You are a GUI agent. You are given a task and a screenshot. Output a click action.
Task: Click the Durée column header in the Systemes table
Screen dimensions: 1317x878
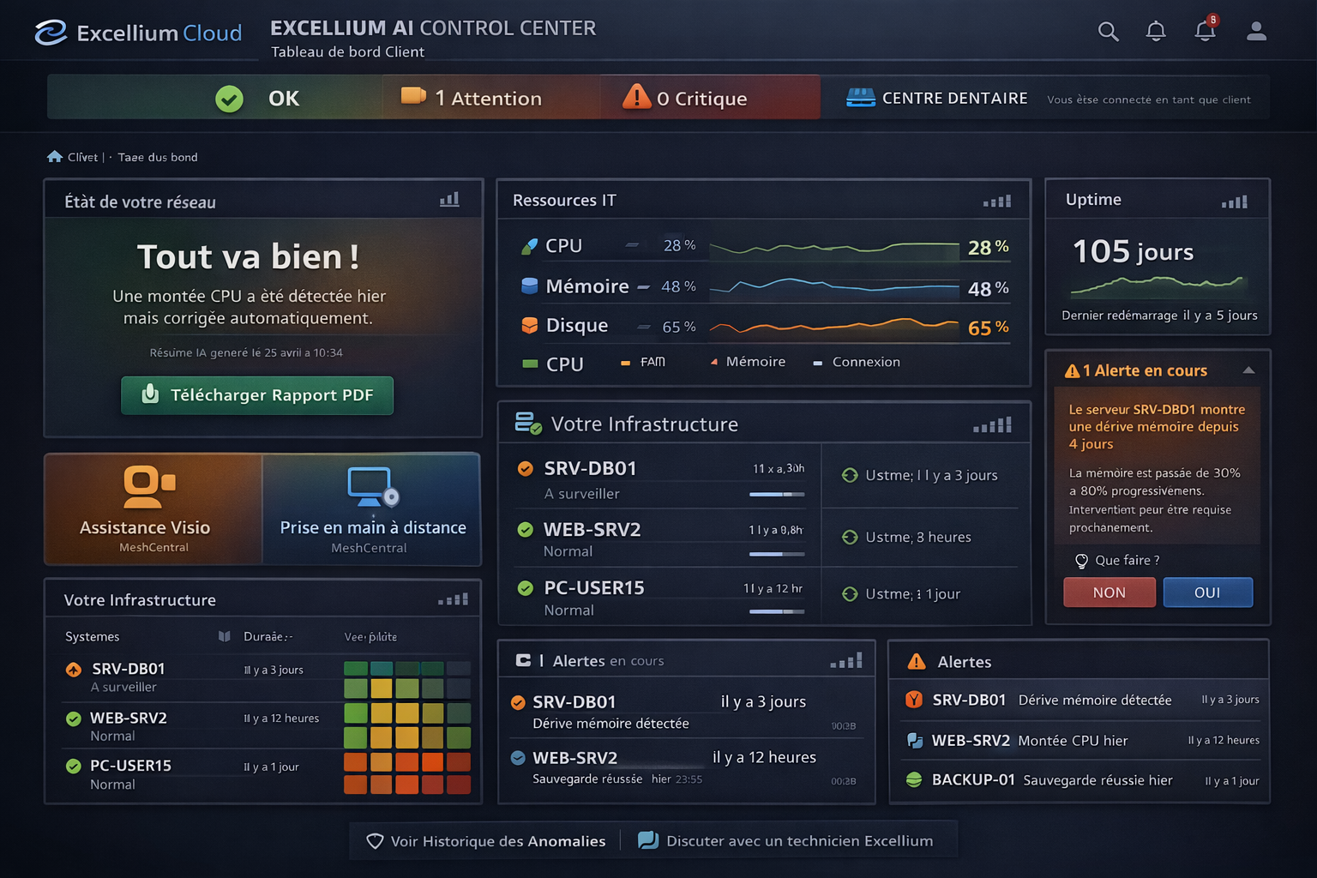(x=268, y=636)
